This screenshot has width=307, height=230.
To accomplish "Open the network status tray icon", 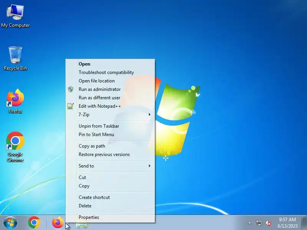I will click(x=259, y=223).
